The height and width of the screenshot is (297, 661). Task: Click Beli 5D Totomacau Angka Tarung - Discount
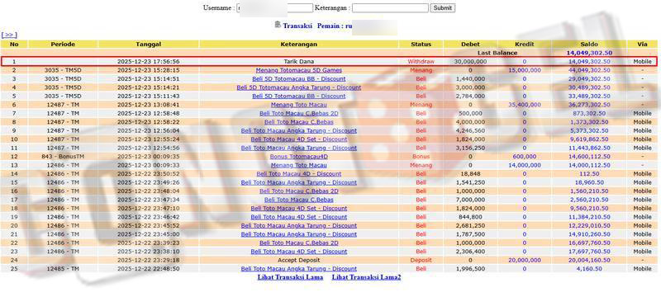299,87
